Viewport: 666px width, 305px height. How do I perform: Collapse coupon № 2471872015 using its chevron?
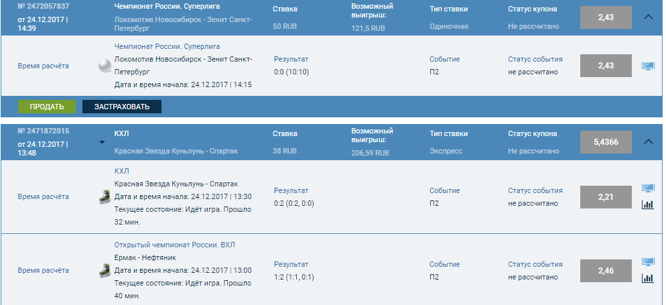pos(648,141)
